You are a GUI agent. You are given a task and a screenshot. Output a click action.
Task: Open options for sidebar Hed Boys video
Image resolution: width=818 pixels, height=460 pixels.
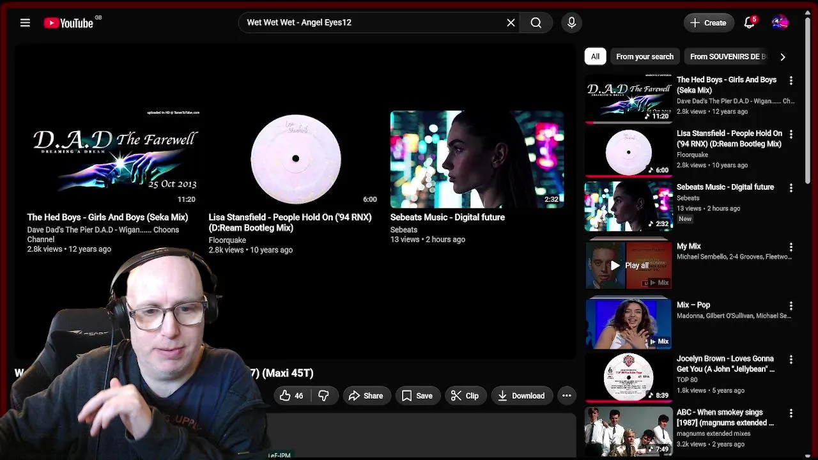click(791, 80)
